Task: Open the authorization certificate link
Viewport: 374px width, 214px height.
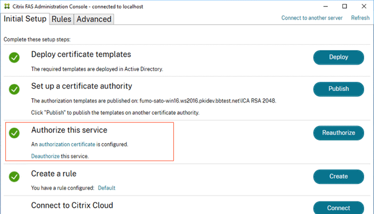Action: pos(67,144)
